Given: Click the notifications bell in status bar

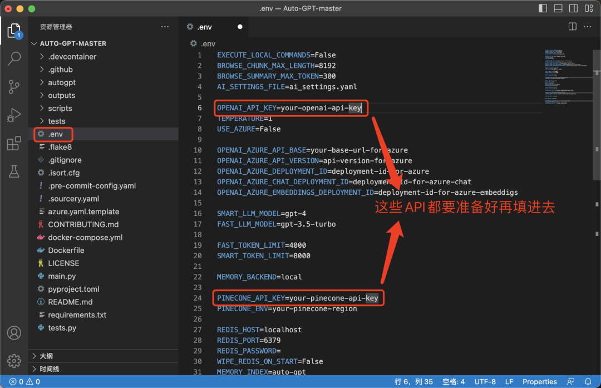Looking at the screenshot, I should pos(588,381).
